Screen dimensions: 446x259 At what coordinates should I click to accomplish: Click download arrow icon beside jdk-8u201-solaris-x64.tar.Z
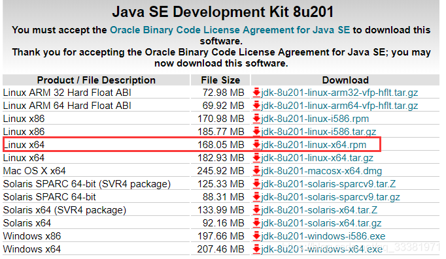256,210
